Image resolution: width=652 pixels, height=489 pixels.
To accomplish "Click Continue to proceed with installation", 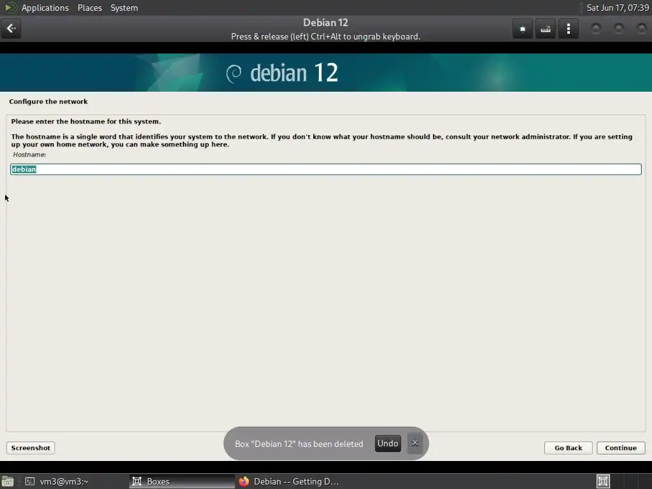I will 620,448.
